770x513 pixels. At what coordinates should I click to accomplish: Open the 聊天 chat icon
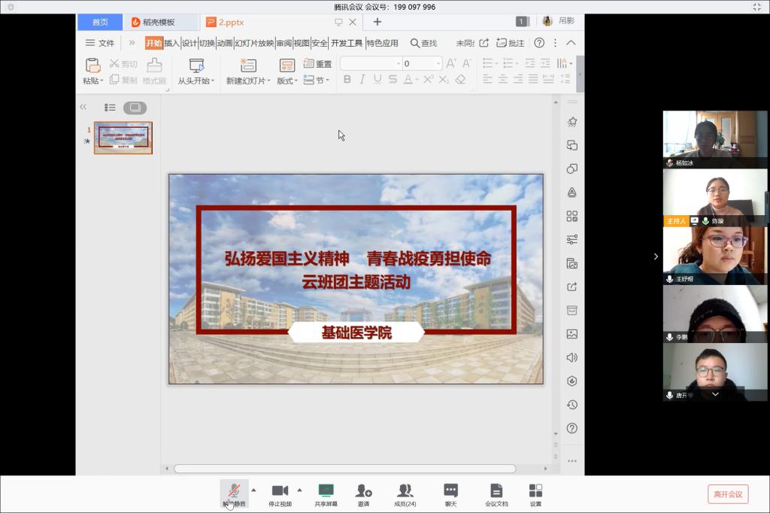(450, 491)
